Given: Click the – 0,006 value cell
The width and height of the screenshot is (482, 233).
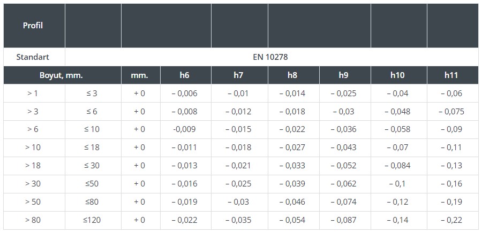Looking at the screenshot, I should click(184, 94).
